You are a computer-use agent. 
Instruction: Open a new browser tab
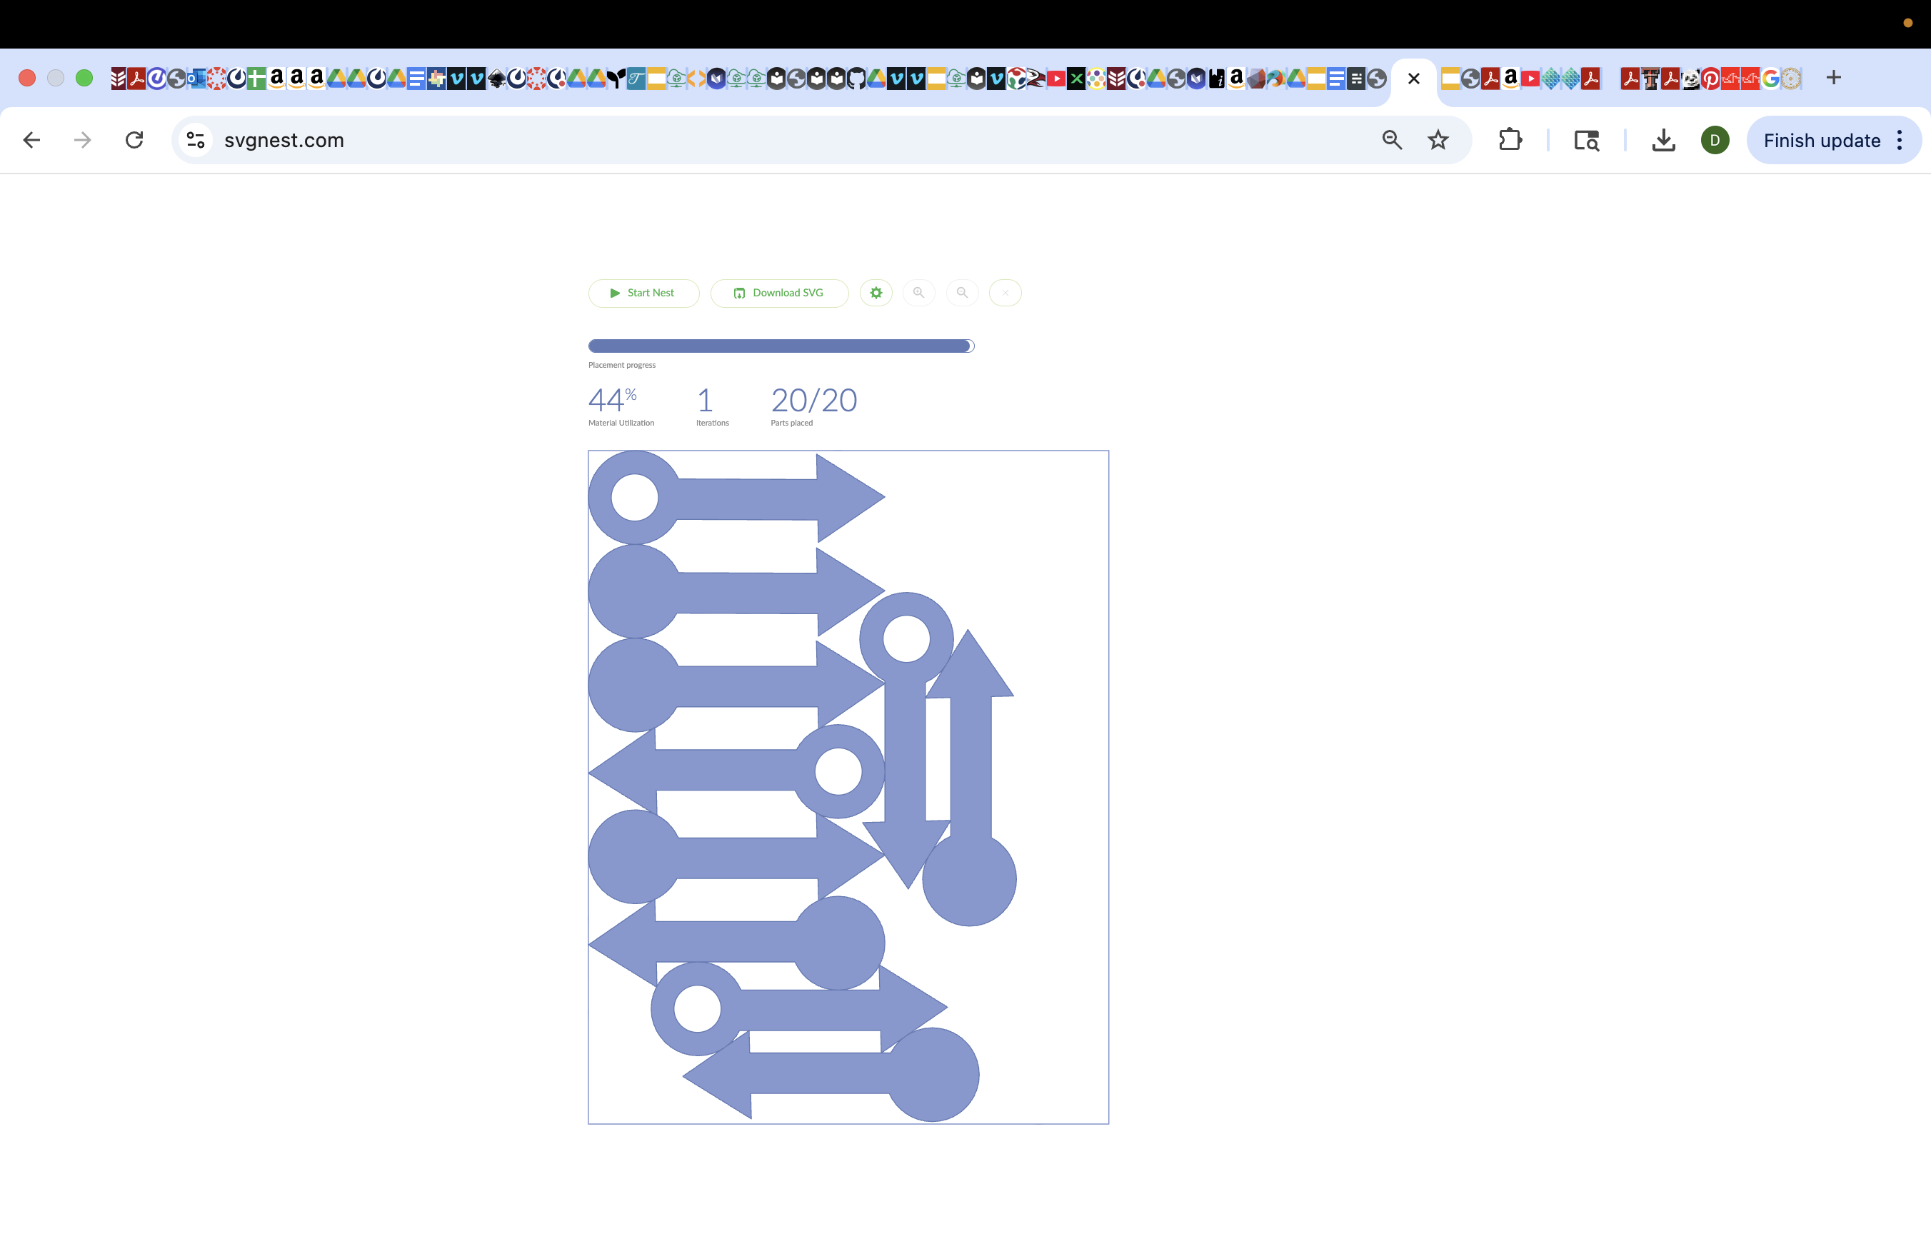coord(1834,78)
